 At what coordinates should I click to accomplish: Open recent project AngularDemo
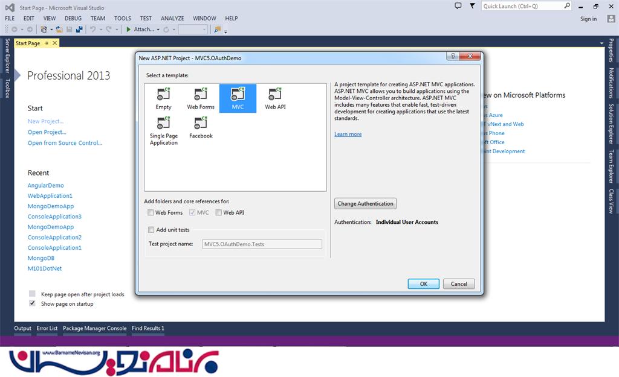(x=45, y=186)
